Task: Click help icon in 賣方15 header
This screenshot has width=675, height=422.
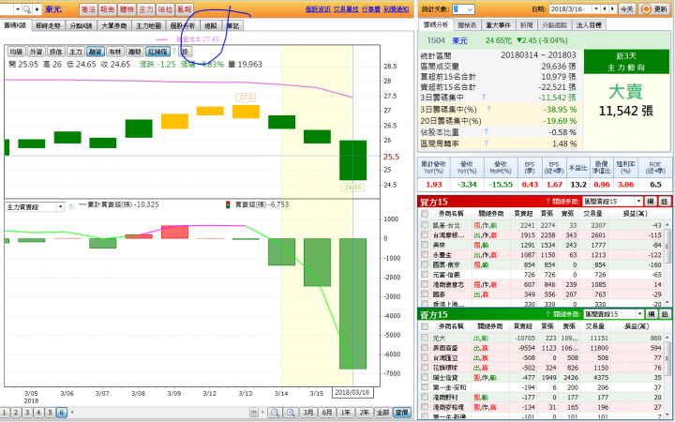Action: tap(548, 314)
